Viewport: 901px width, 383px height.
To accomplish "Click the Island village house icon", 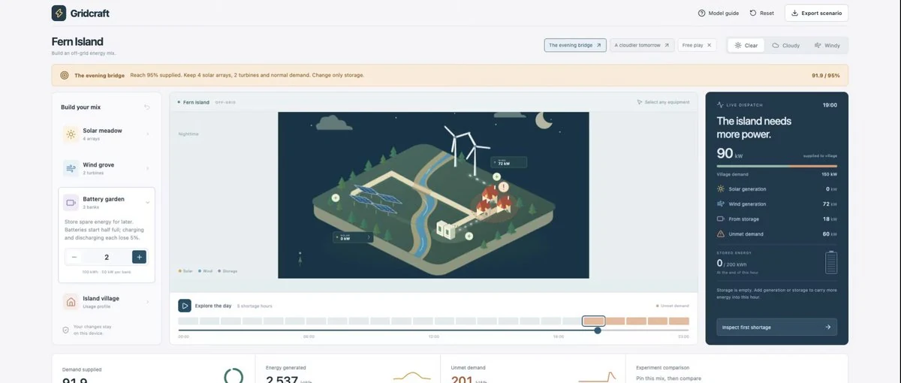I will click(71, 302).
